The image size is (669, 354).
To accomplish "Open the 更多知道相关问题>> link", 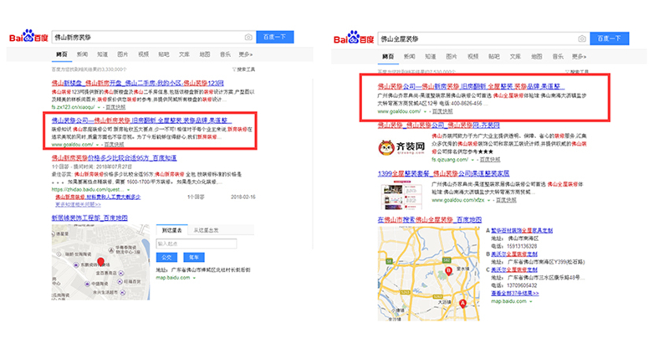I will [x=78, y=204].
